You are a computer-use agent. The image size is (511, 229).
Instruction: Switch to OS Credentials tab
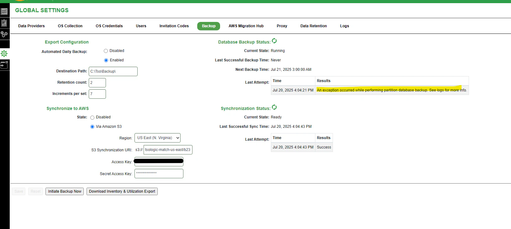(109, 26)
